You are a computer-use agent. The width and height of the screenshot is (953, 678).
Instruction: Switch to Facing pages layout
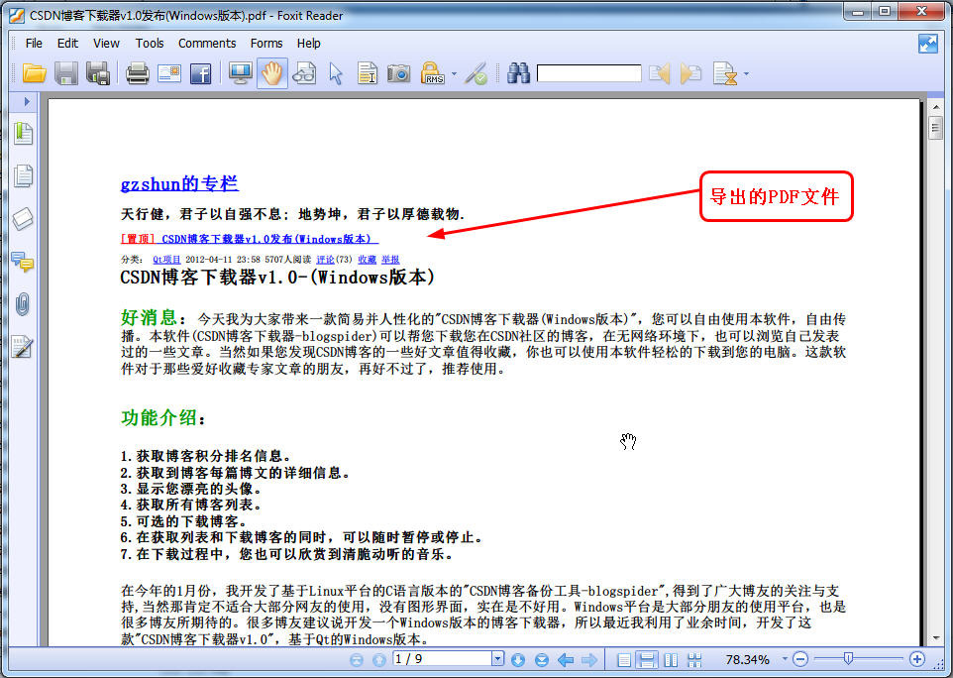(671, 660)
